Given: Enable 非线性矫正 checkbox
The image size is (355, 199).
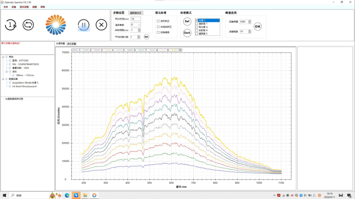Looking at the screenshot, I should point(158,27).
